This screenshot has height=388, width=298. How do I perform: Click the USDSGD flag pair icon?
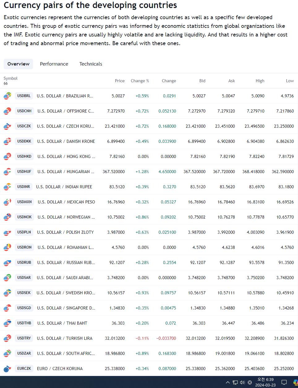tap(7, 308)
